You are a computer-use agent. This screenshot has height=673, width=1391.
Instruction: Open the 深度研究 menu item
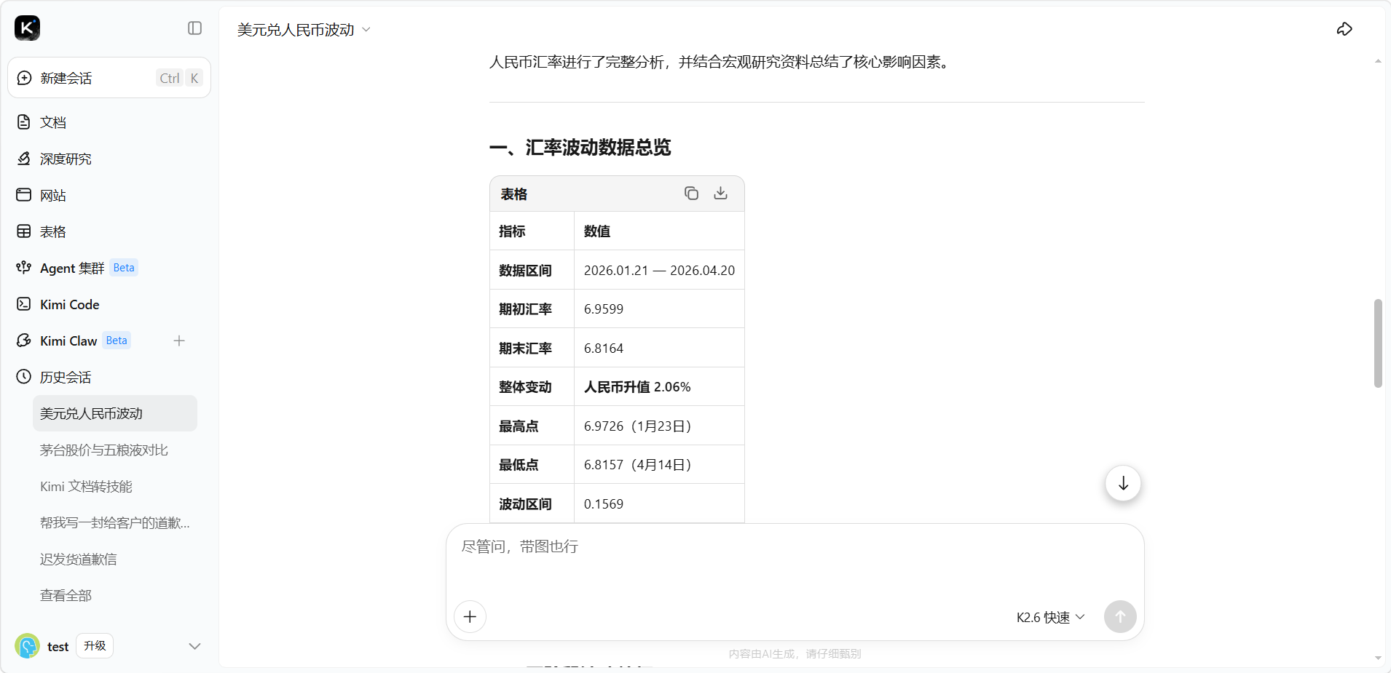(x=66, y=159)
